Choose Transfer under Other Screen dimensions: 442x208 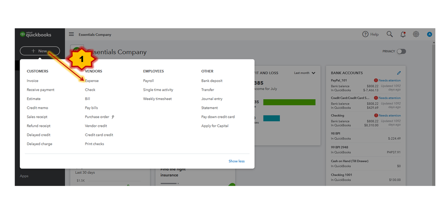tap(207, 90)
